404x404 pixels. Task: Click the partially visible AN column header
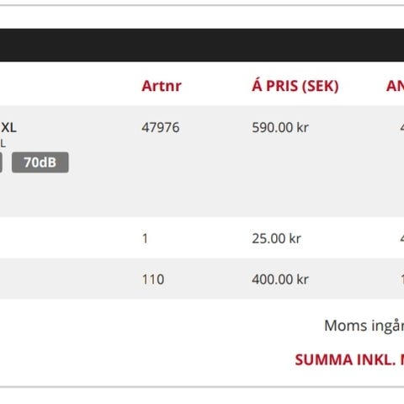(395, 86)
